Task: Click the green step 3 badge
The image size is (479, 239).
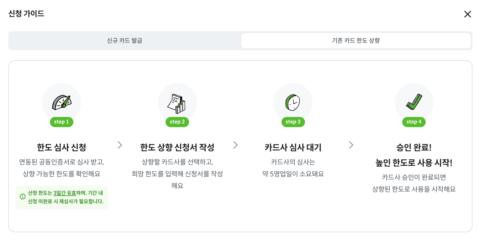Action: click(293, 122)
